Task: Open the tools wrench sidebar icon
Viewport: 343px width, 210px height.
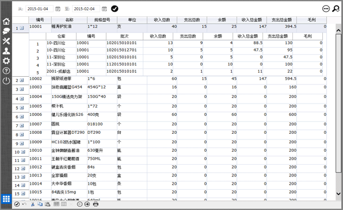Action: point(6,41)
